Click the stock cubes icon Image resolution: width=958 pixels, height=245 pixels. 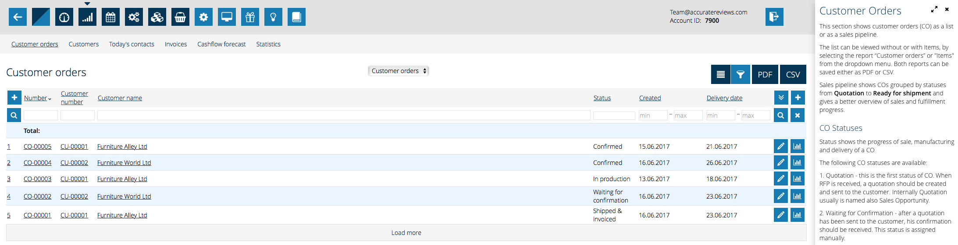coord(157,17)
